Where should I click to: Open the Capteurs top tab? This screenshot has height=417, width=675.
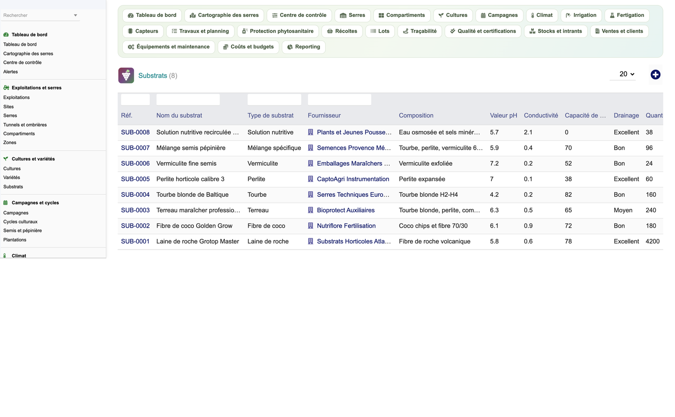tap(143, 31)
